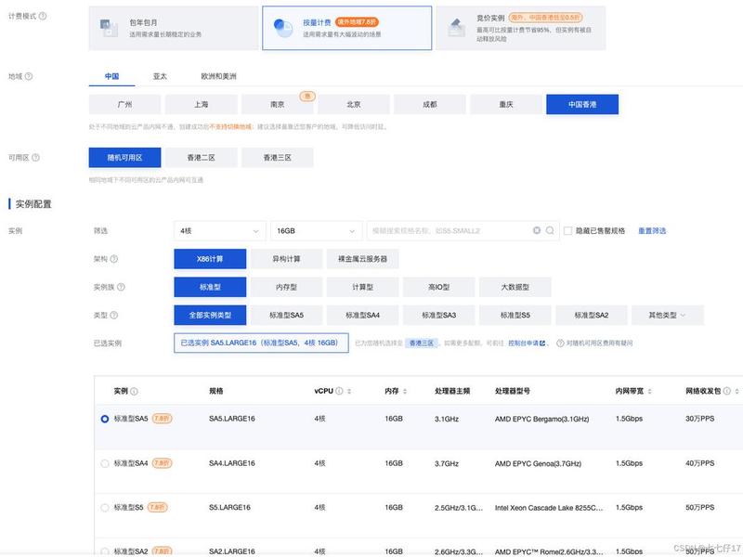Select X86计算 architecture
This screenshot has width=743, height=557.
click(210, 259)
